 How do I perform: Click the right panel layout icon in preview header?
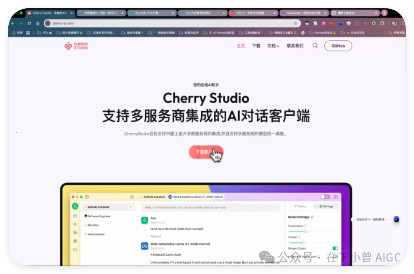click(336, 197)
